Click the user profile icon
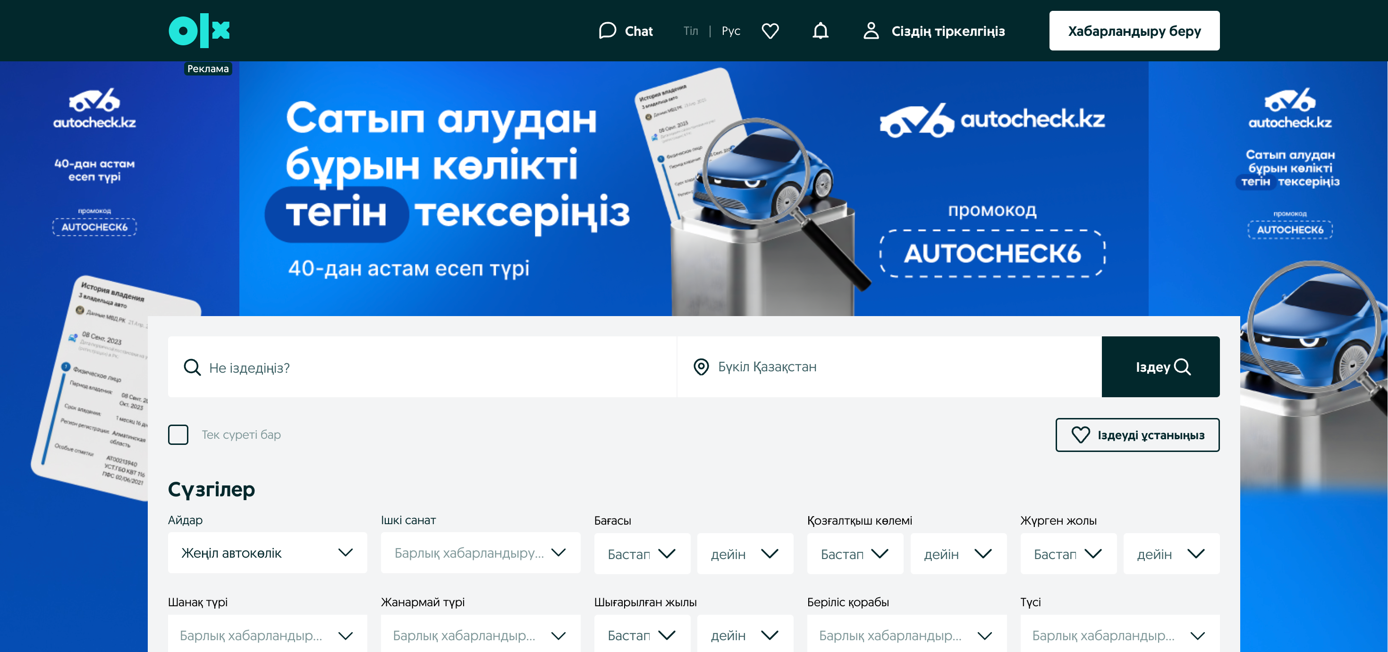The height and width of the screenshot is (652, 1388). (x=871, y=31)
